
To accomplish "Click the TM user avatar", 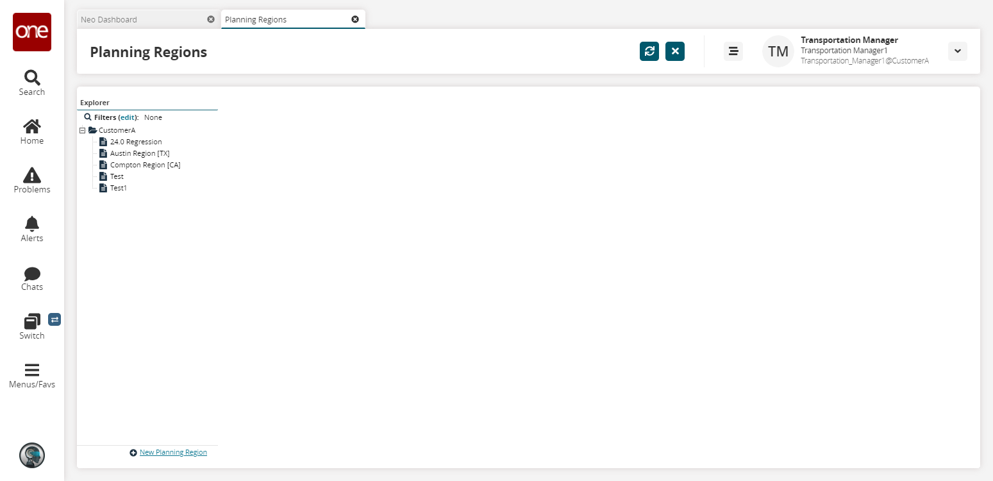I will [778, 51].
